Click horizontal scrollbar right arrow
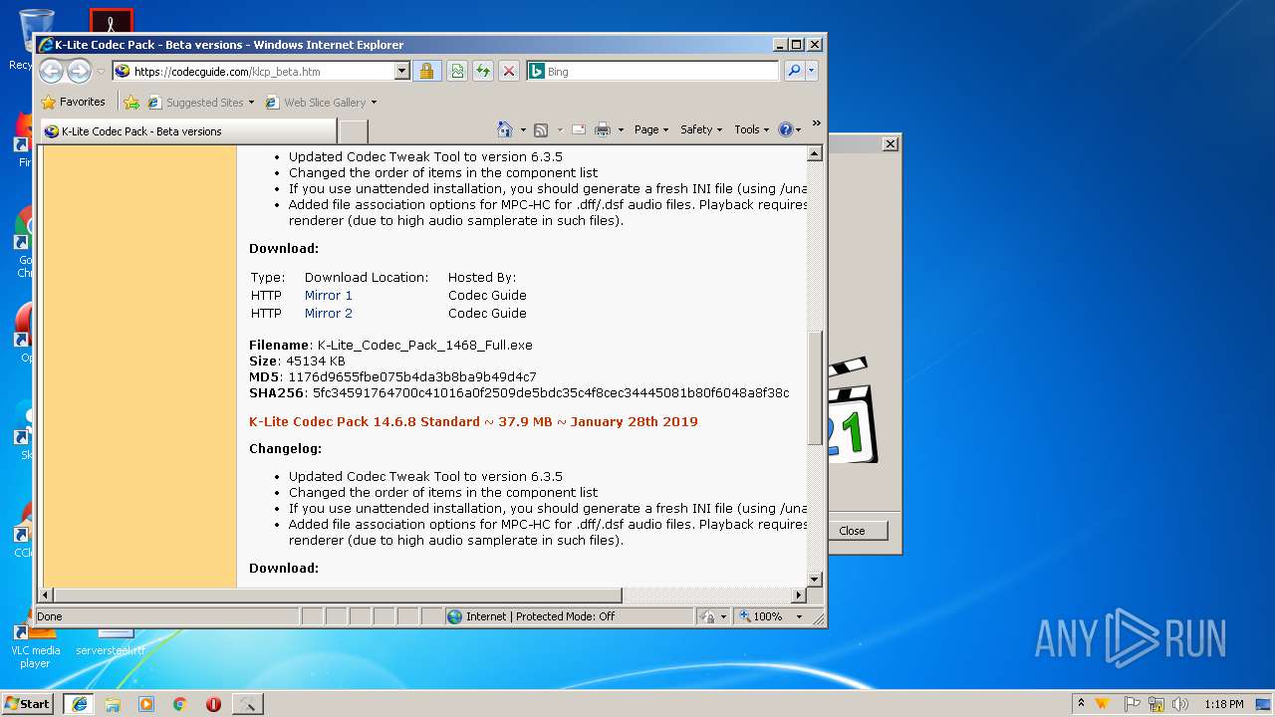This screenshot has width=1275, height=717. [x=798, y=596]
